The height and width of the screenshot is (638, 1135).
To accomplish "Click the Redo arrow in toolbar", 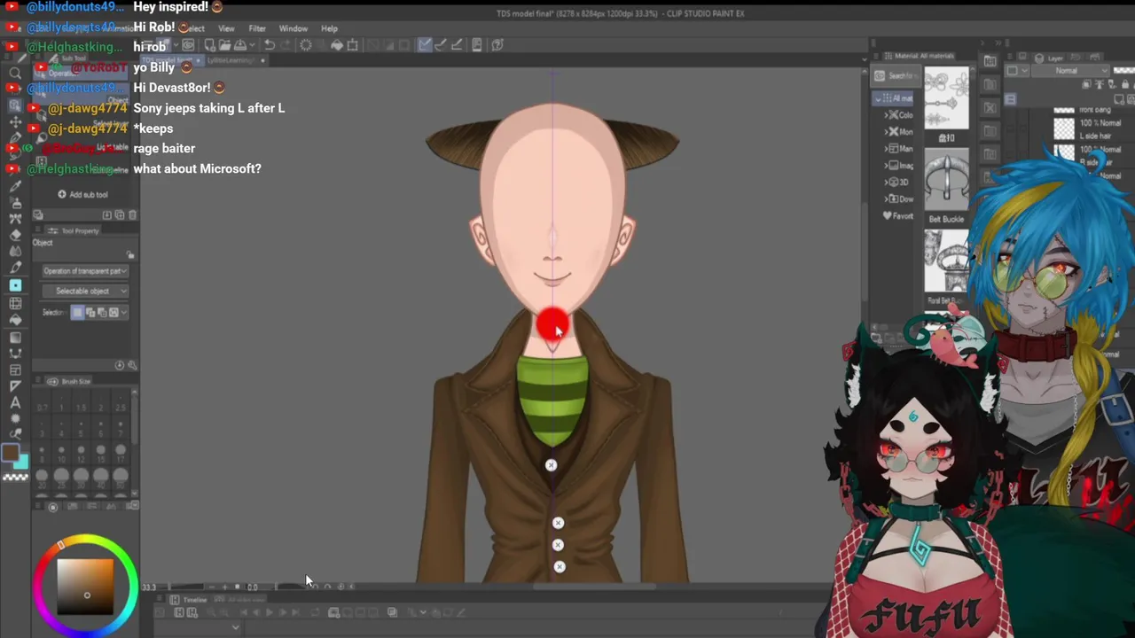I will pos(285,45).
